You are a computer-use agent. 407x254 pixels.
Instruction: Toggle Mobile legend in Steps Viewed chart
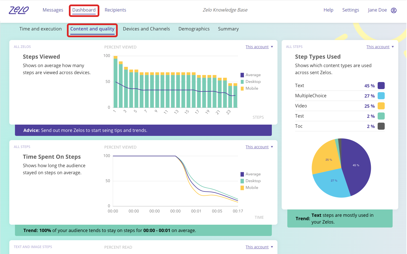click(250, 89)
